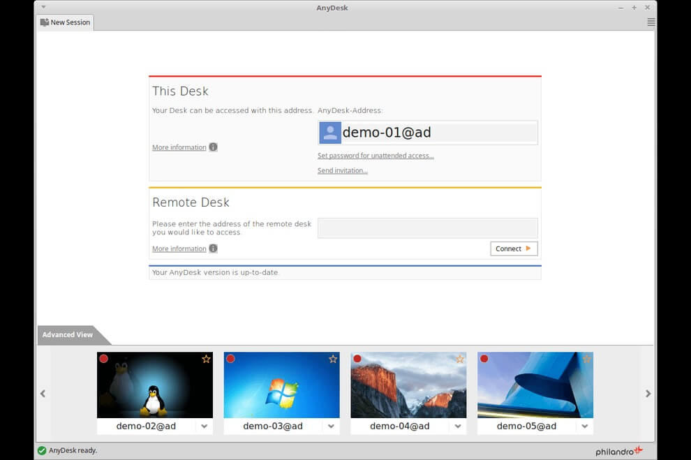The height and width of the screenshot is (460, 691).
Task: Toggle the favorite star on demo-04@ad
Action: (460, 358)
